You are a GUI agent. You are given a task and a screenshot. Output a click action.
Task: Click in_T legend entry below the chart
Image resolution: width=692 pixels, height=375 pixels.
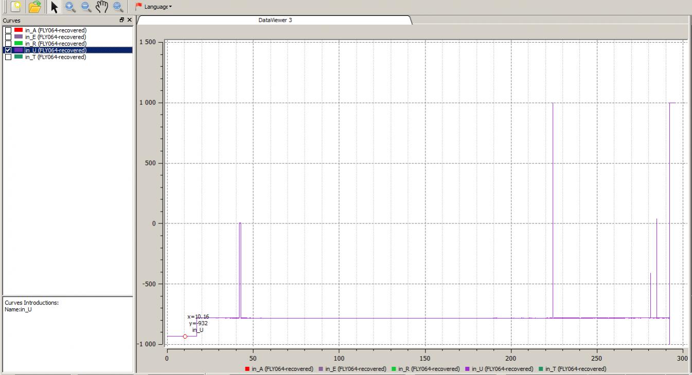coord(575,369)
